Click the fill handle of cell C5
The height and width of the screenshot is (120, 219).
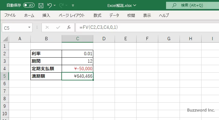93,80
